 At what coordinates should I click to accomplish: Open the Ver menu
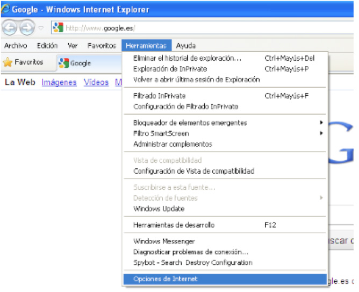click(73, 46)
